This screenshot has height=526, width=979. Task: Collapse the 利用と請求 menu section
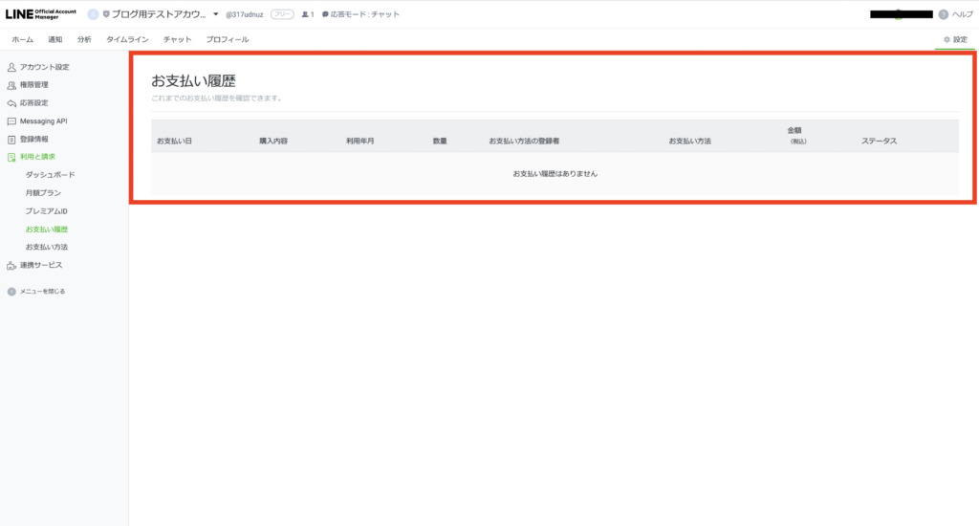(37, 157)
